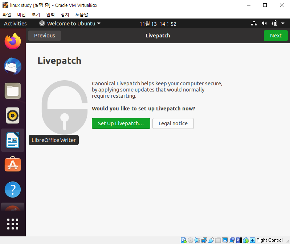290x244 pixels.
Task: Click the display status icon
Action: click(x=225, y=240)
